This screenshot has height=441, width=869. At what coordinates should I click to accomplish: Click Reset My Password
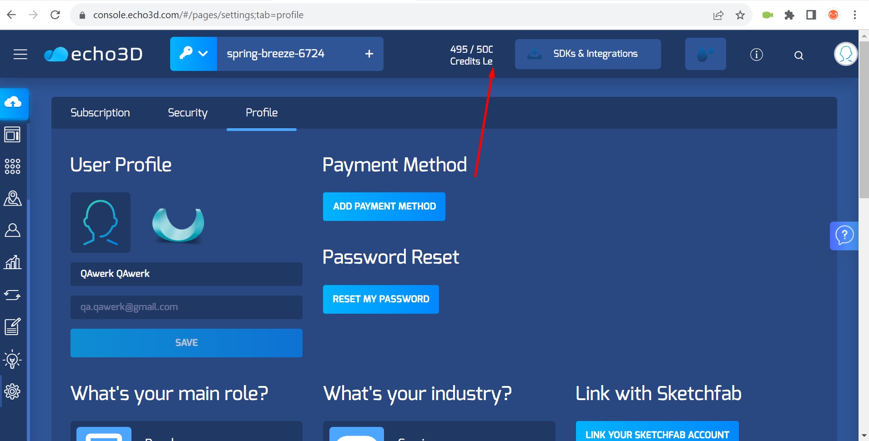(381, 299)
